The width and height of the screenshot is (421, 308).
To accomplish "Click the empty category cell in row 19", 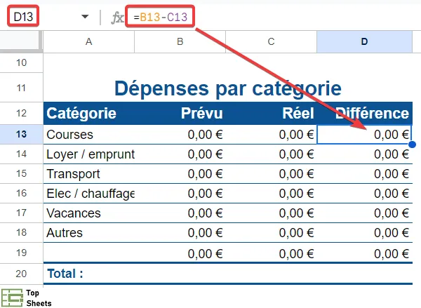I will (89, 253).
